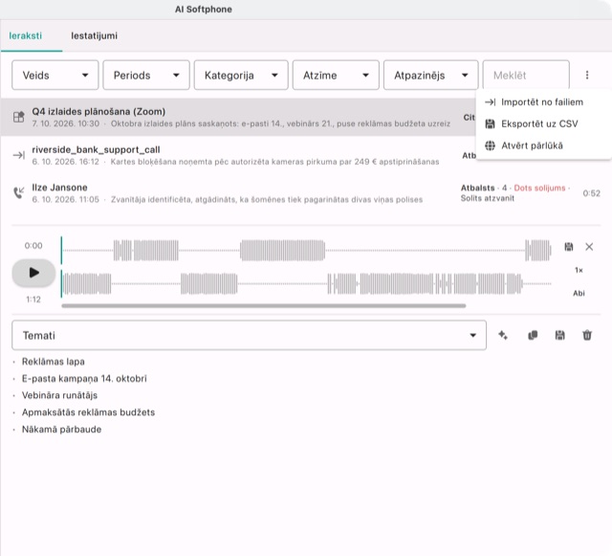612x556 pixels.
Task: Open the Veids filter dropdown
Action: [55, 75]
